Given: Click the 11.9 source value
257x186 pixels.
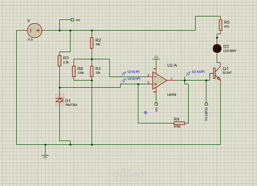Looking at the screenshot, I should 30,40.
